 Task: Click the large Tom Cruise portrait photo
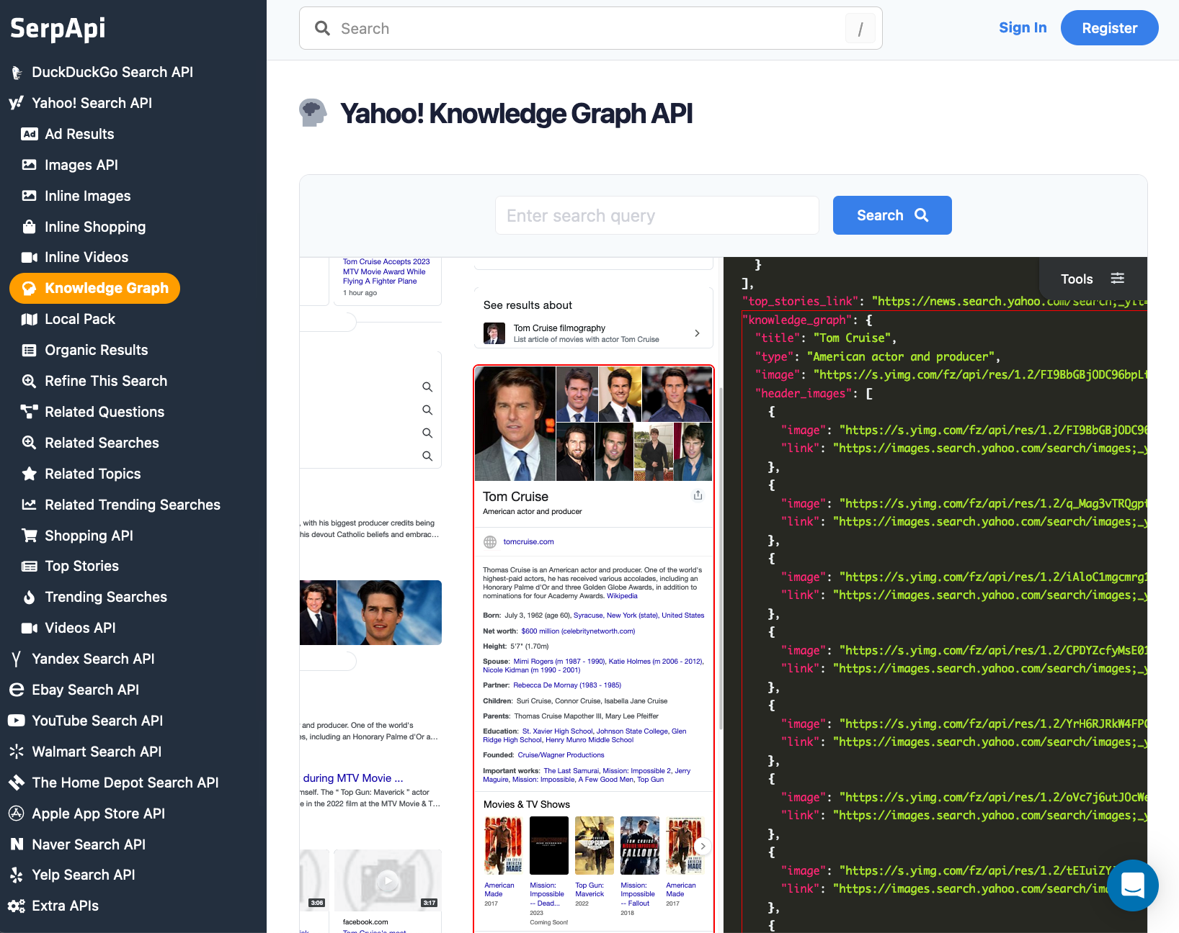coord(515,423)
